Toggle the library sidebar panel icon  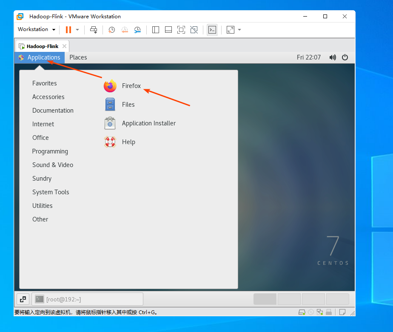[x=156, y=30]
